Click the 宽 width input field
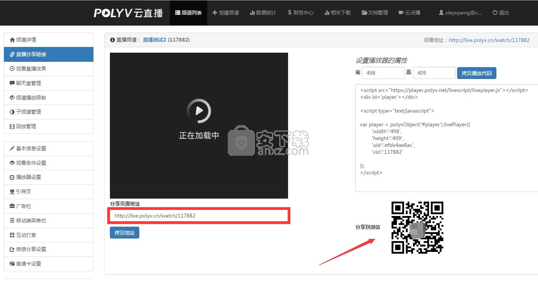The height and width of the screenshot is (282, 538). pyautogui.click(x=383, y=73)
